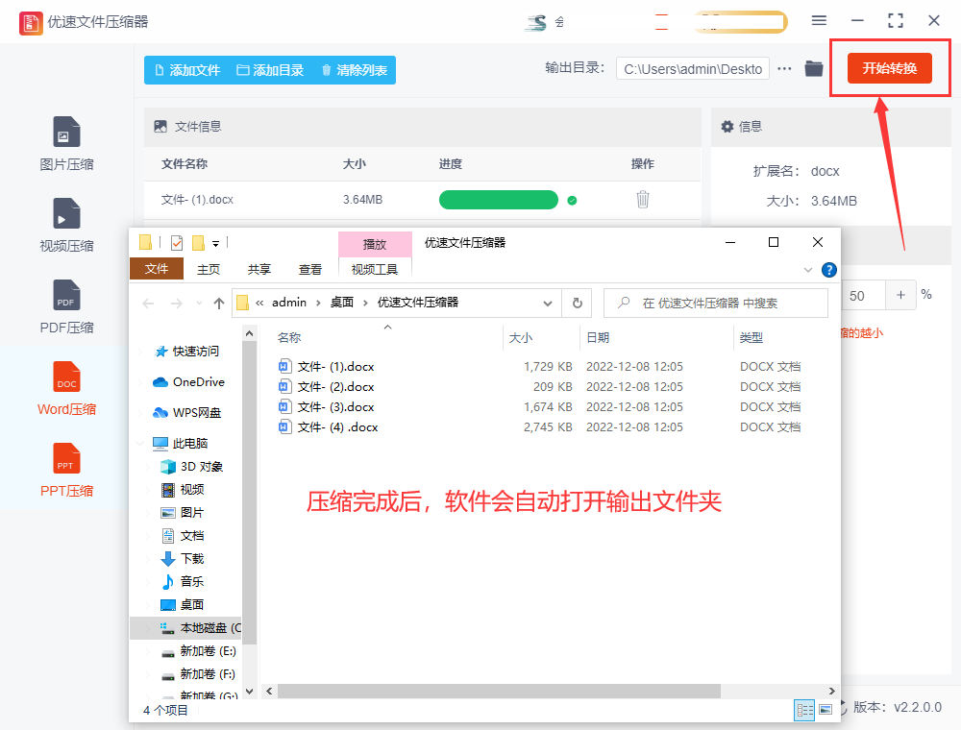Click the Explorer back arrow
This screenshot has width=961, height=730.
[x=148, y=304]
